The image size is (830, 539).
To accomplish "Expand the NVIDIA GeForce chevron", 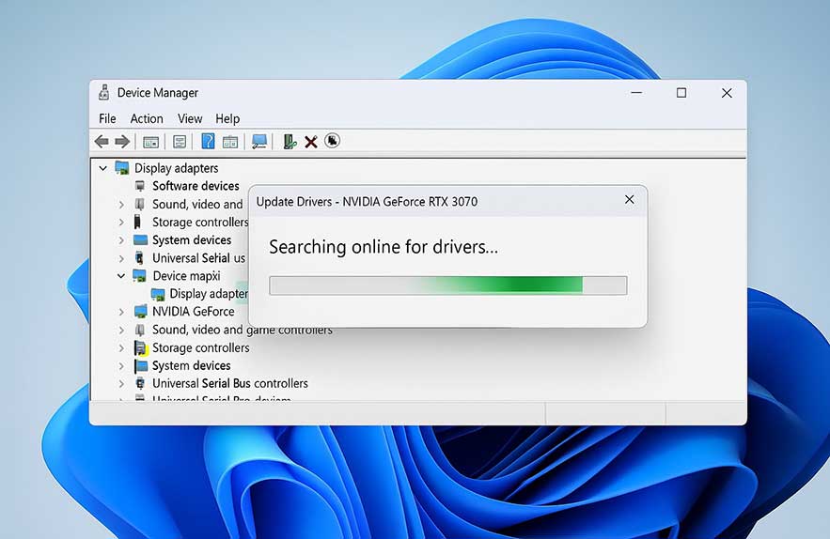I will (121, 312).
